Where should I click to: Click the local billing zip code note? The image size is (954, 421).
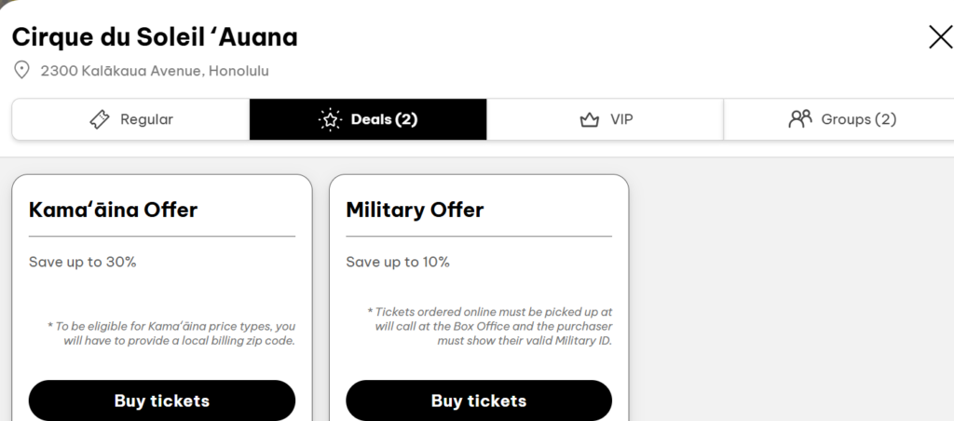[x=171, y=333]
